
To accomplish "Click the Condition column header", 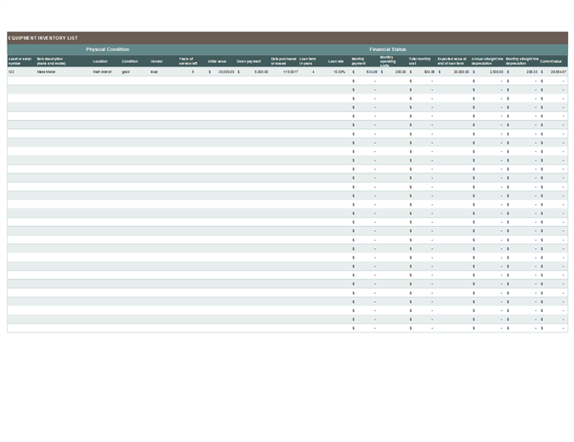I will 130,61.
